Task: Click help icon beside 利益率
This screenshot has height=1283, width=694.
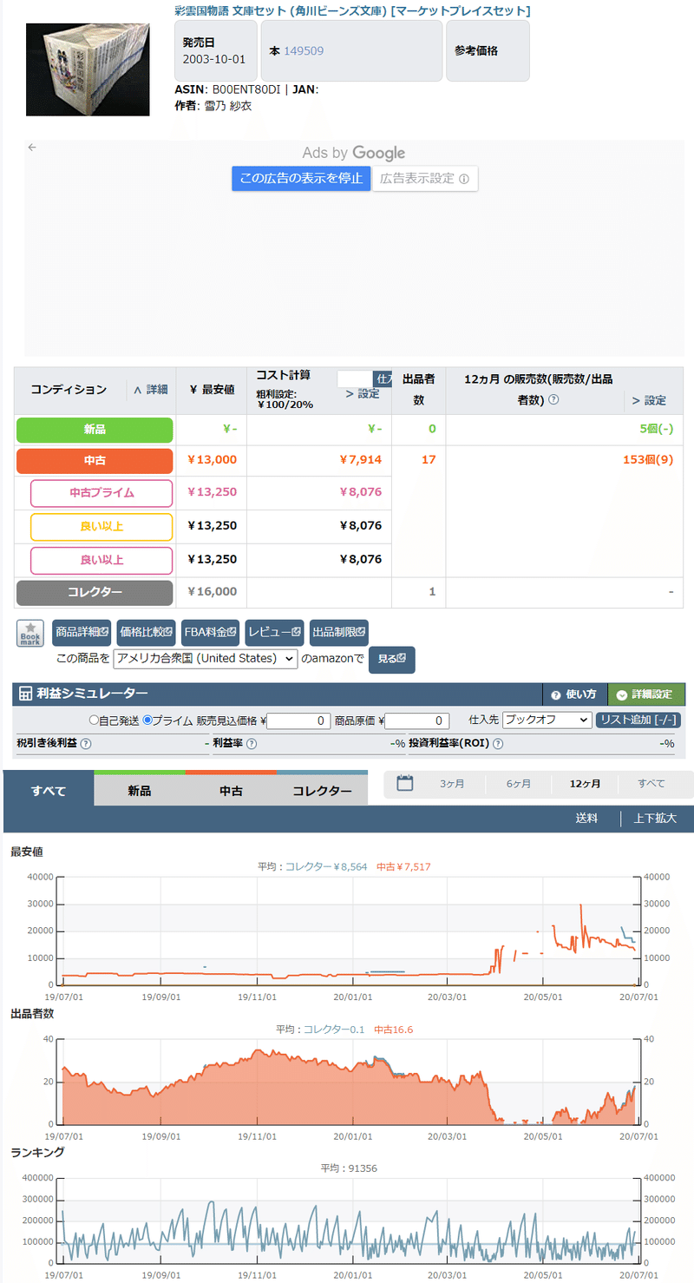Action: point(251,743)
